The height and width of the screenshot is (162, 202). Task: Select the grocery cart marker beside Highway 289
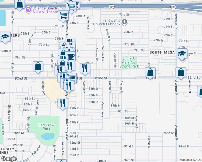[71, 7]
